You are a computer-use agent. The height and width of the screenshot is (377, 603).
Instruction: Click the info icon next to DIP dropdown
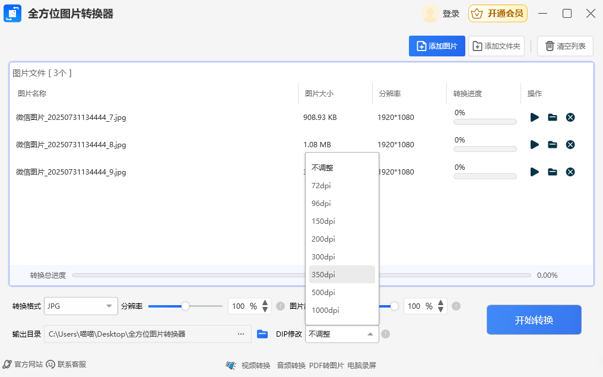[x=386, y=334]
